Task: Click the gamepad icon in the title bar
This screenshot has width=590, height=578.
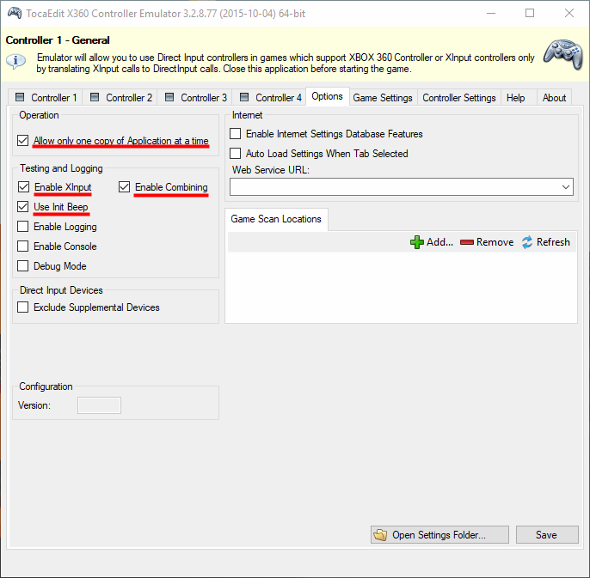Action: tap(15, 13)
